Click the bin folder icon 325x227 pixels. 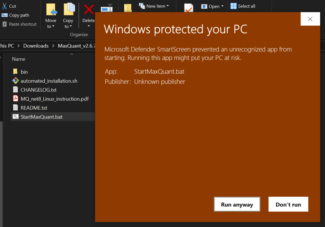coord(15,72)
